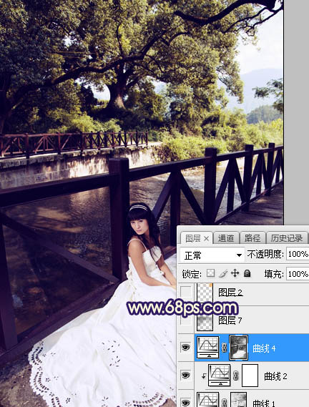
Task: Click the lock position move icon
Action: 235,273
